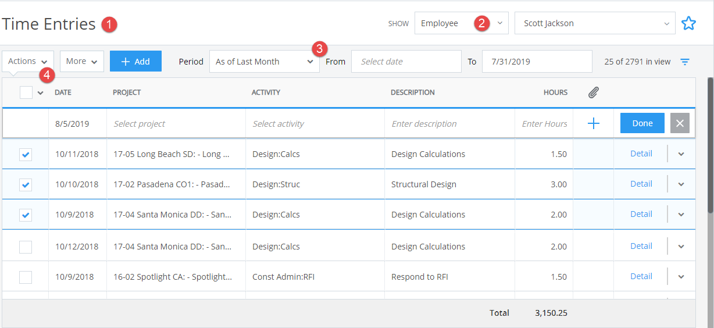This screenshot has width=714, height=328.
Task: Click the From date field
Action: click(x=406, y=62)
